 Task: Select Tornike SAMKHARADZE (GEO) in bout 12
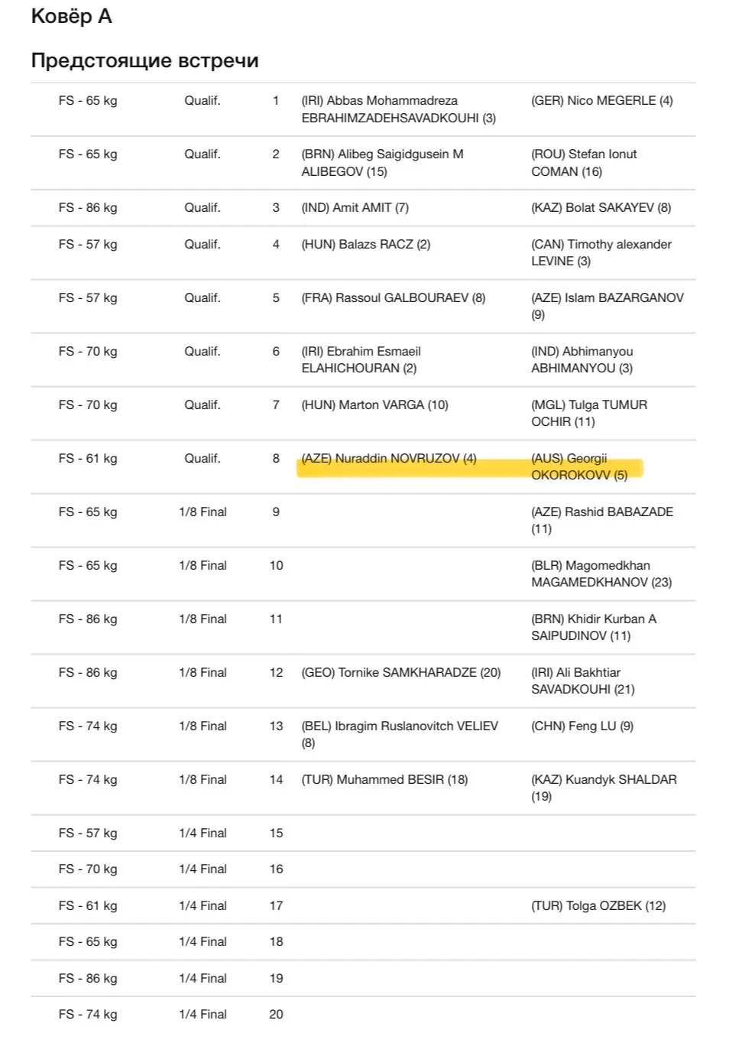pyautogui.click(x=400, y=672)
